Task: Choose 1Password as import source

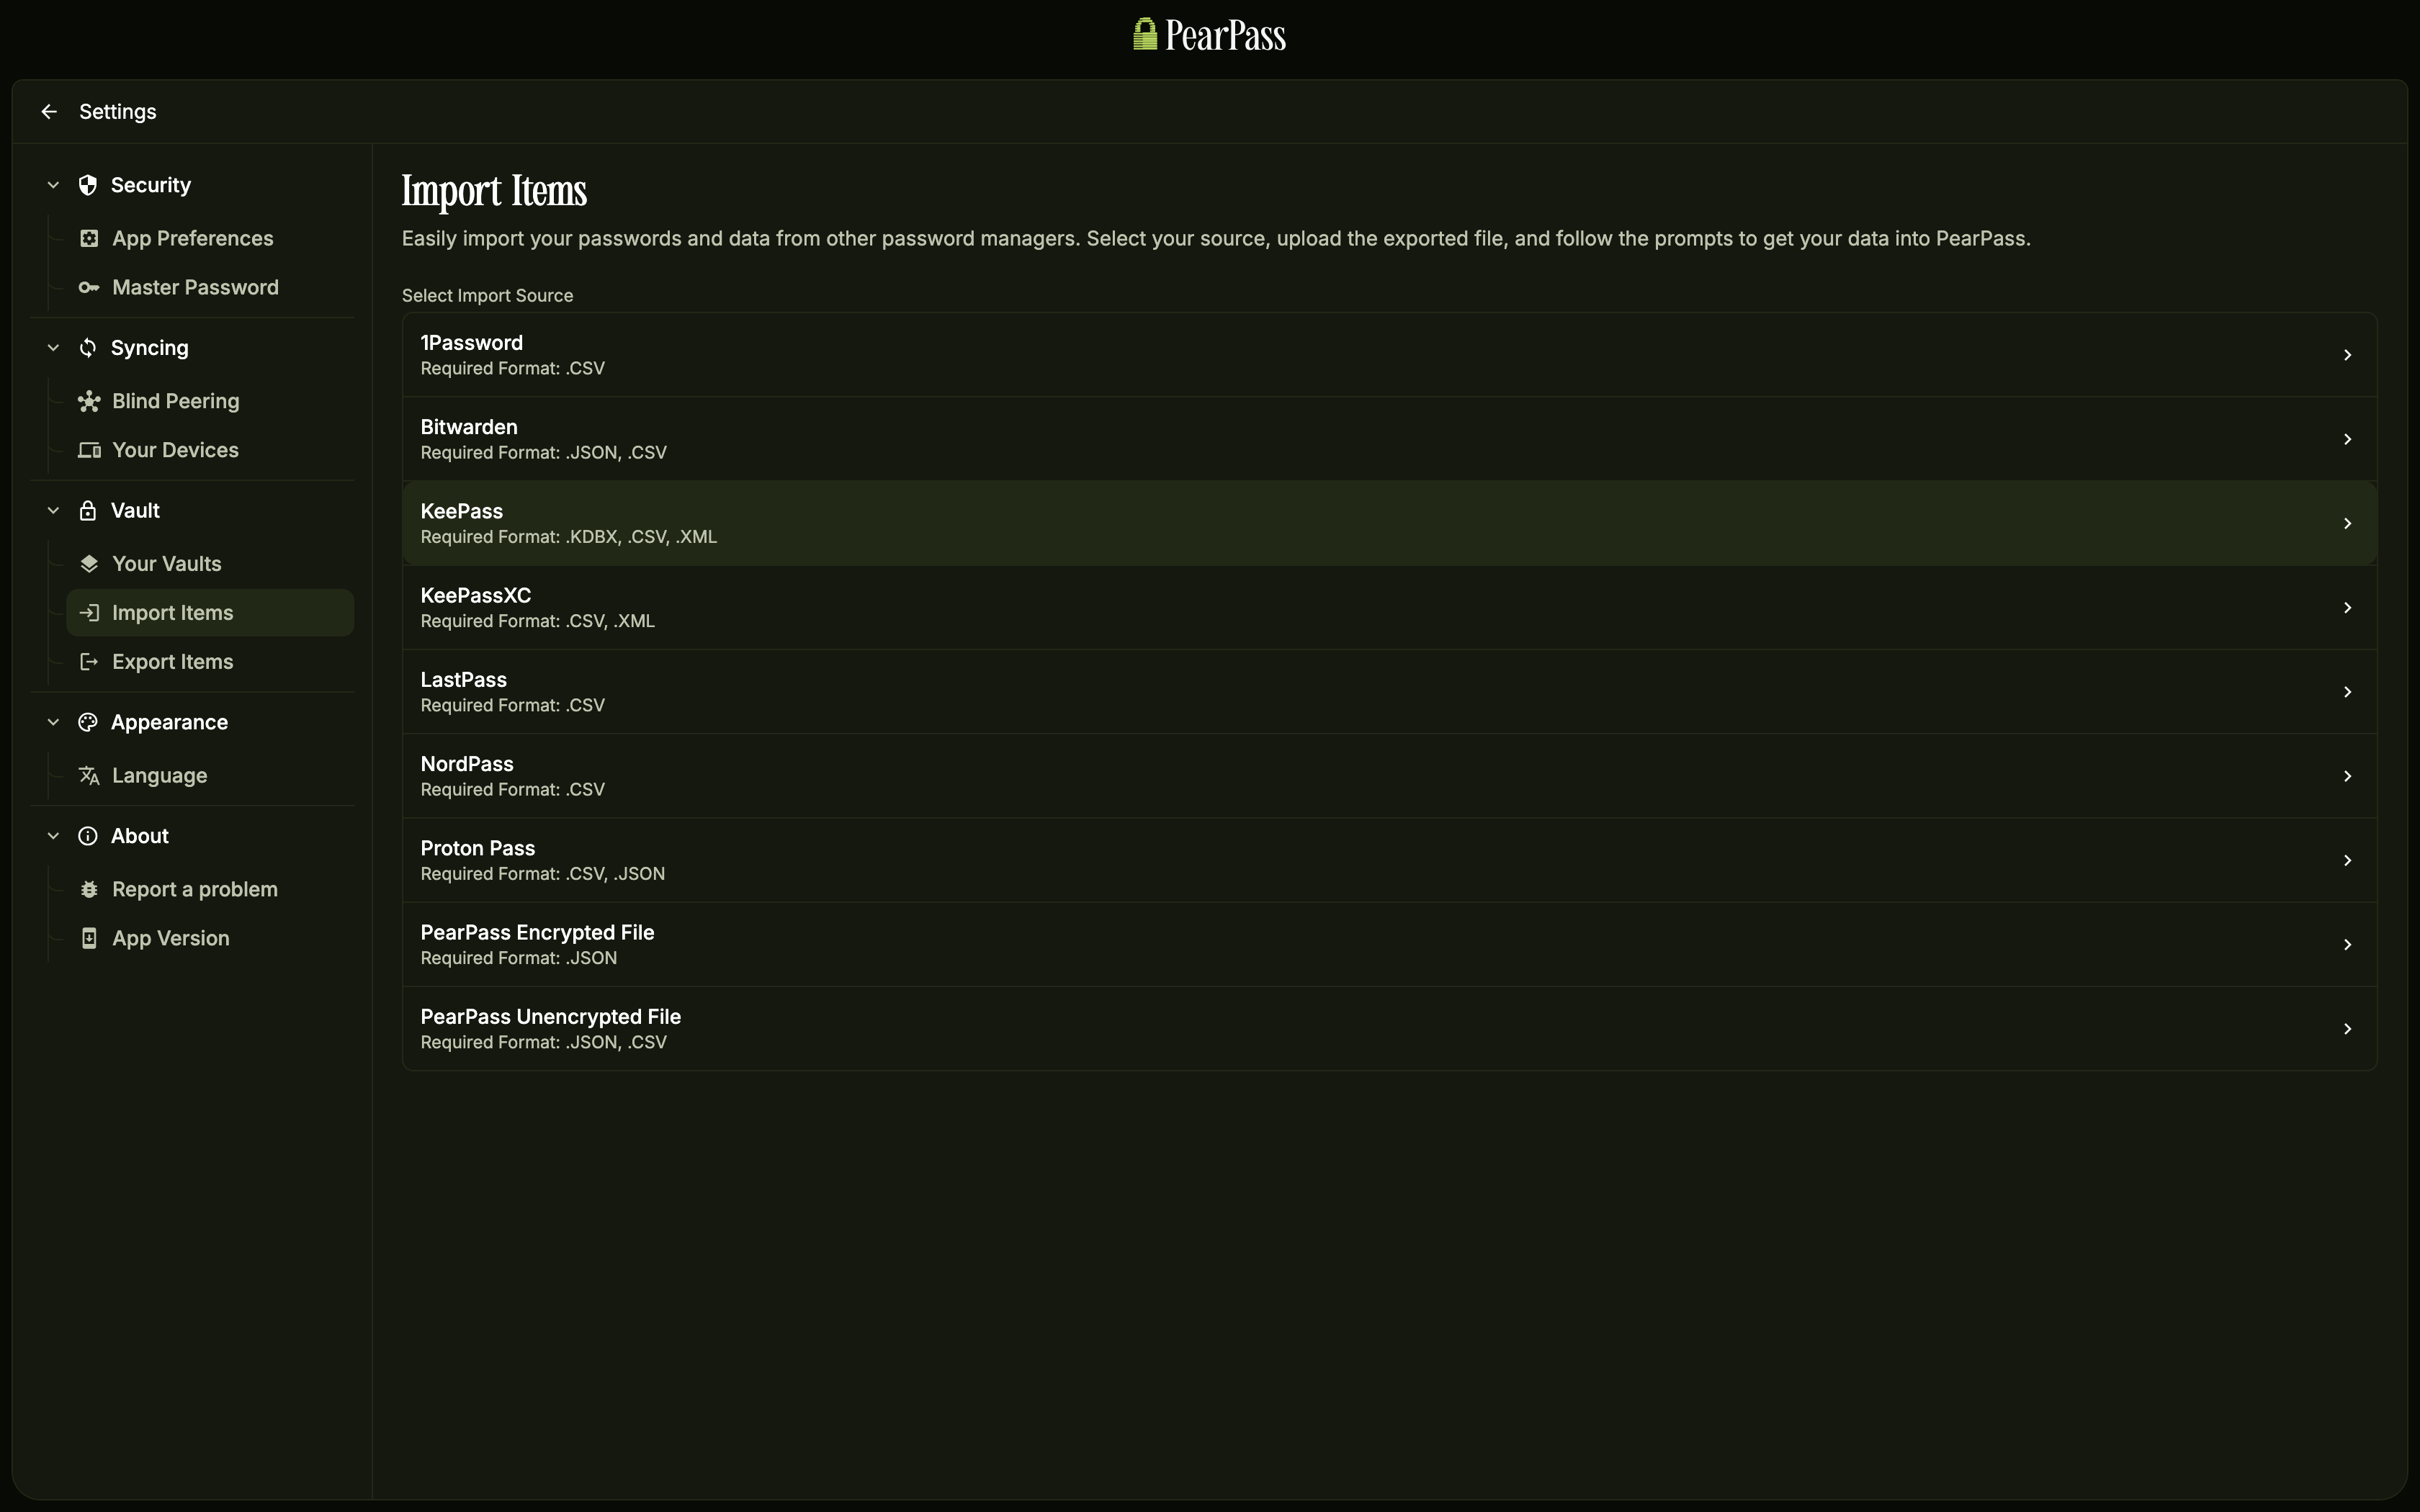Action: 1389,355
